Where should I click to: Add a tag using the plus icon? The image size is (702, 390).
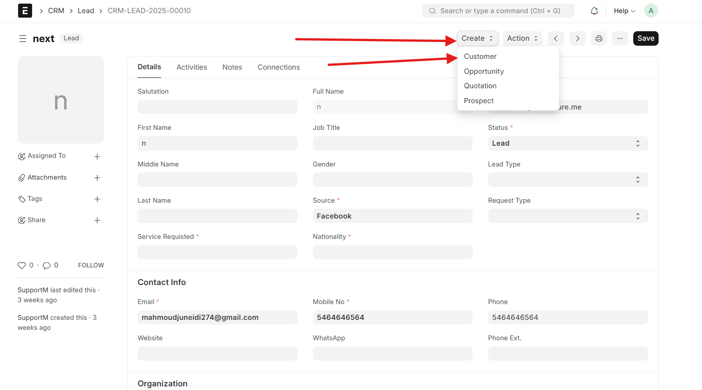click(x=97, y=199)
